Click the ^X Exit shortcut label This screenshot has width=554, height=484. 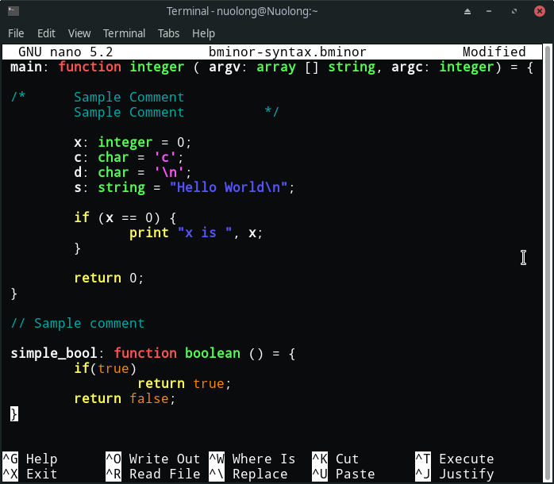(30, 474)
